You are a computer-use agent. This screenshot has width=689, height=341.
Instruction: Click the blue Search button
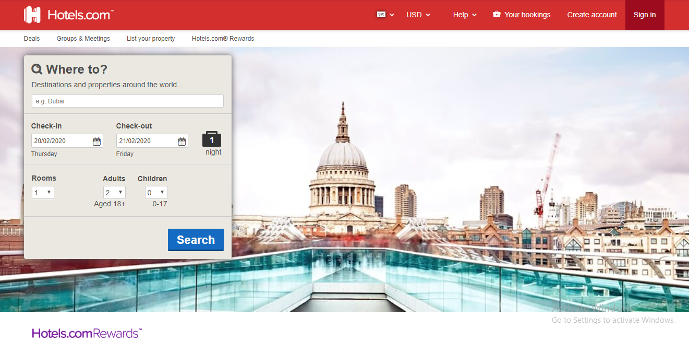point(196,240)
